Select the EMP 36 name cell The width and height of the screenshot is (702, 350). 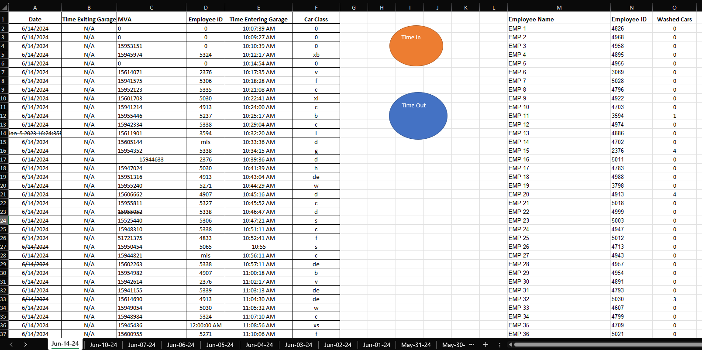559,334
